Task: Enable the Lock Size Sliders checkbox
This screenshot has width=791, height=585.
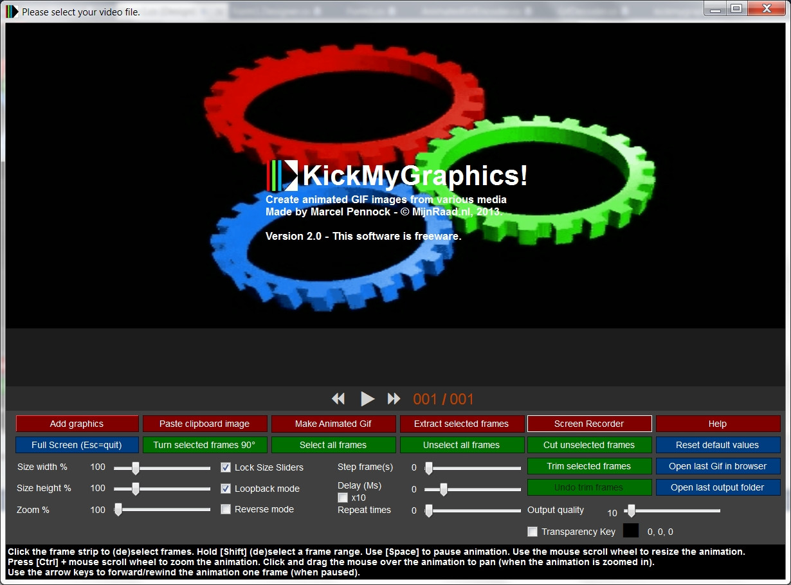Action: [226, 467]
